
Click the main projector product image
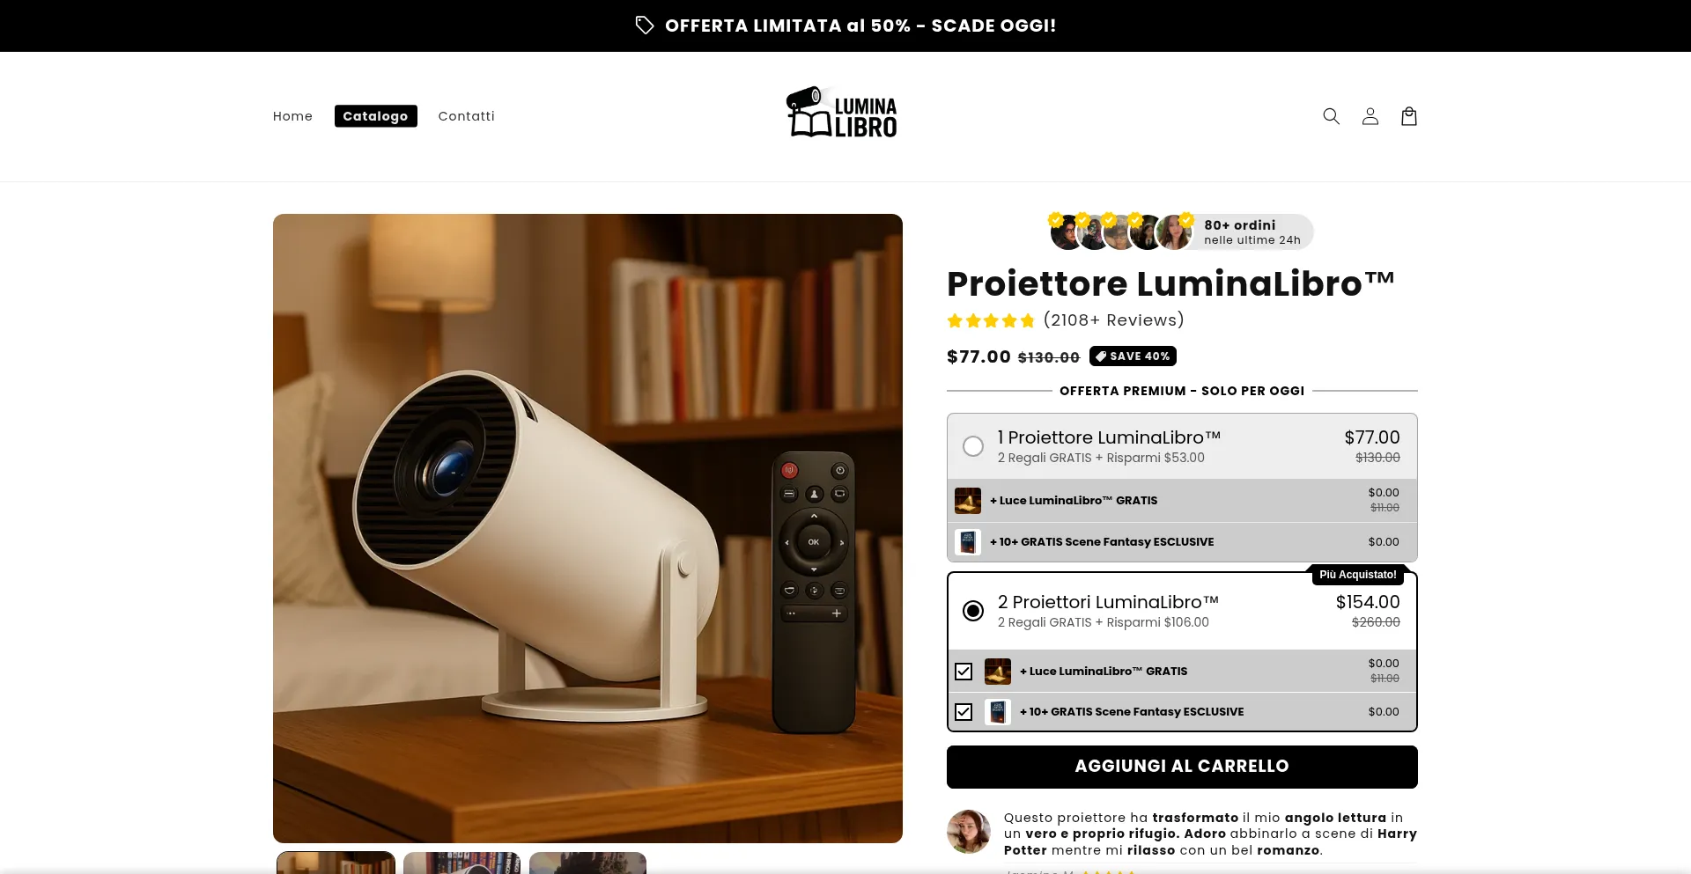[x=587, y=528]
